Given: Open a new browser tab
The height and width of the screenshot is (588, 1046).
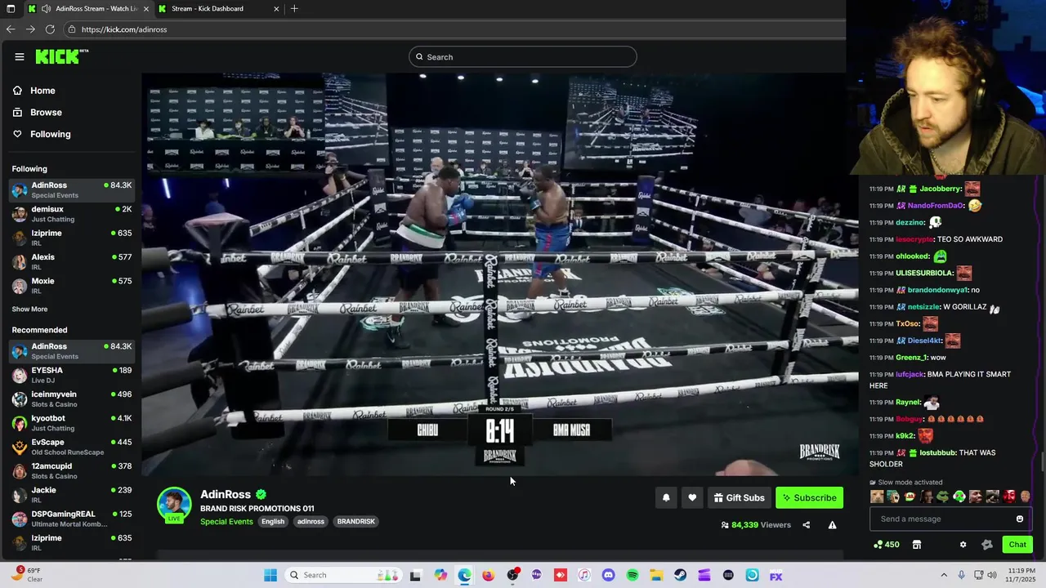Looking at the screenshot, I should [294, 9].
